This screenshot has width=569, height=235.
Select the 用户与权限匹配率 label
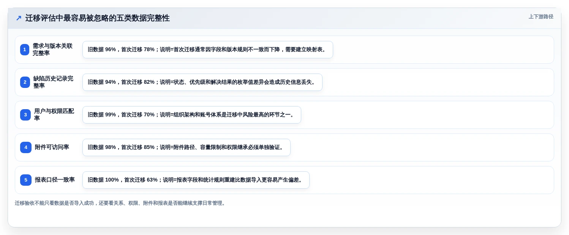54,115
